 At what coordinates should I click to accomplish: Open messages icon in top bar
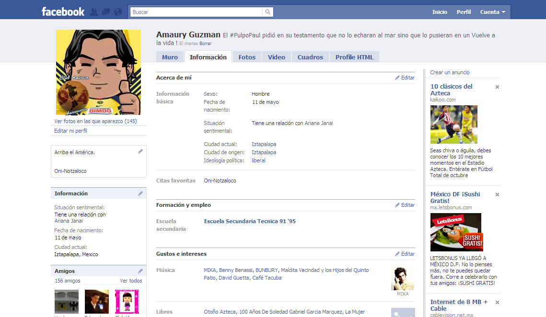[x=106, y=12]
